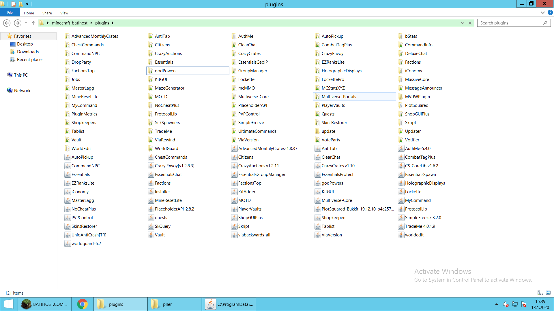Click the bStats folder icon
The image size is (554, 311).
click(401, 36)
